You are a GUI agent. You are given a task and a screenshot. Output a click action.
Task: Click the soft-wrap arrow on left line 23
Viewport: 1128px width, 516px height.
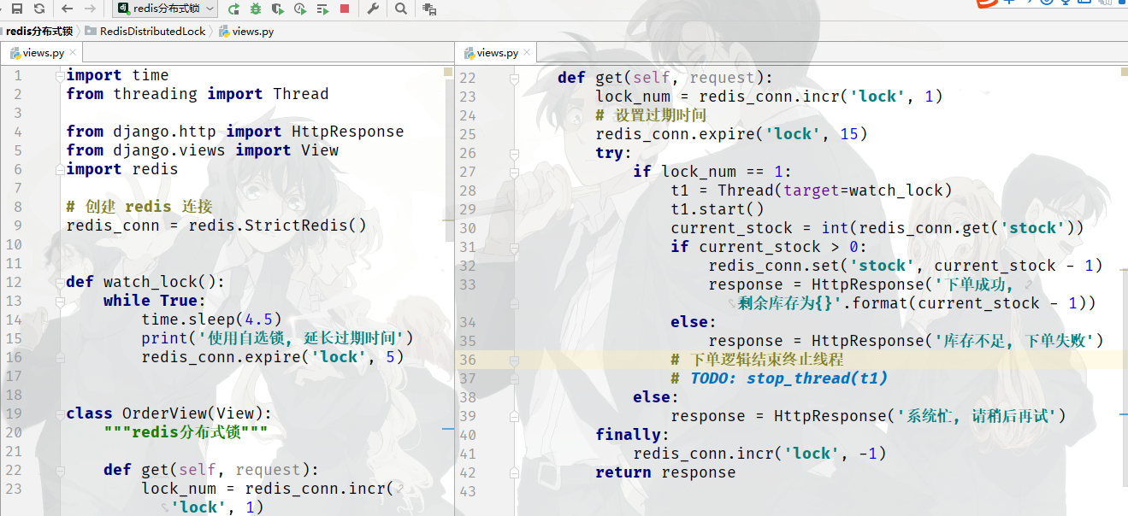click(x=398, y=489)
